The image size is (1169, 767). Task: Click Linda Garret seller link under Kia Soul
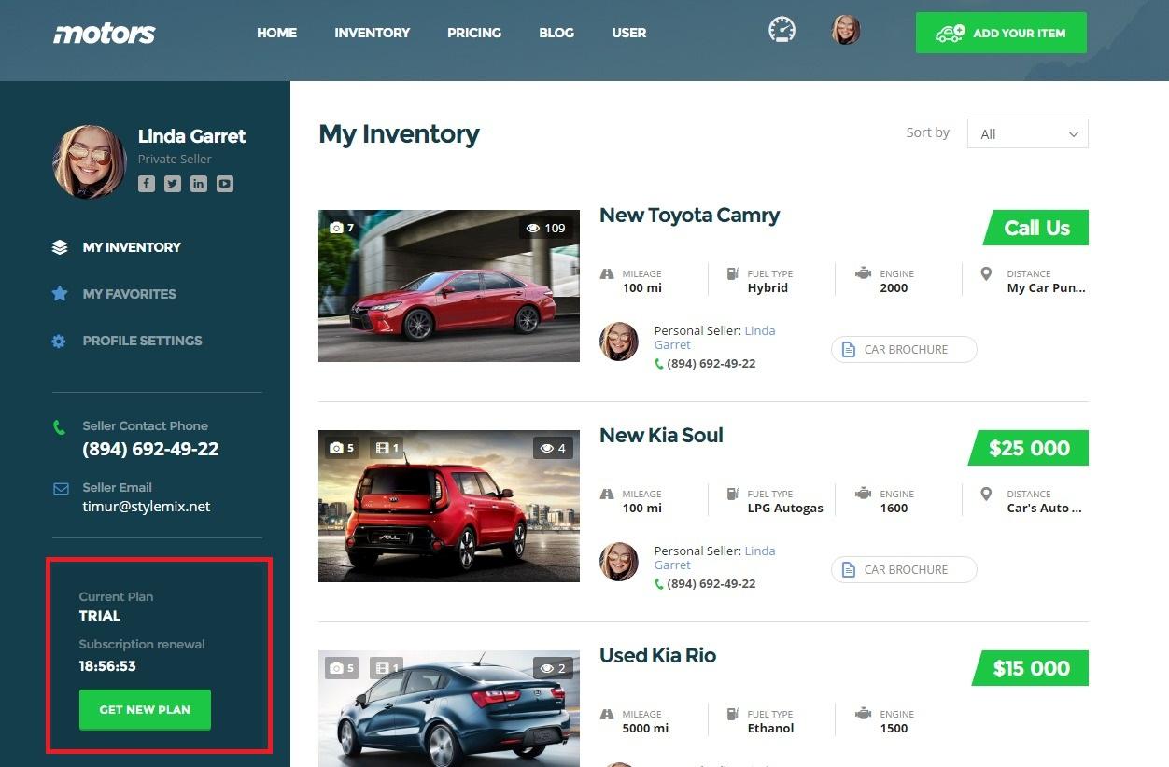[714, 558]
